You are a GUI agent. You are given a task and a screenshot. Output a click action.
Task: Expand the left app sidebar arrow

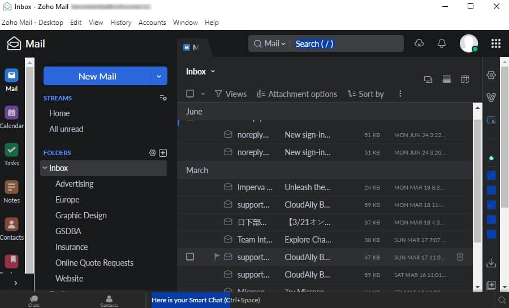click(x=15, y=283)
